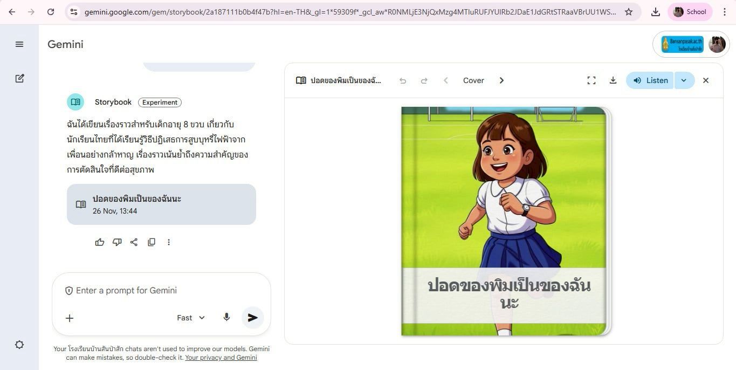Open the Fast model selector dropdown
736x370 pixels.
pos(191,318)
